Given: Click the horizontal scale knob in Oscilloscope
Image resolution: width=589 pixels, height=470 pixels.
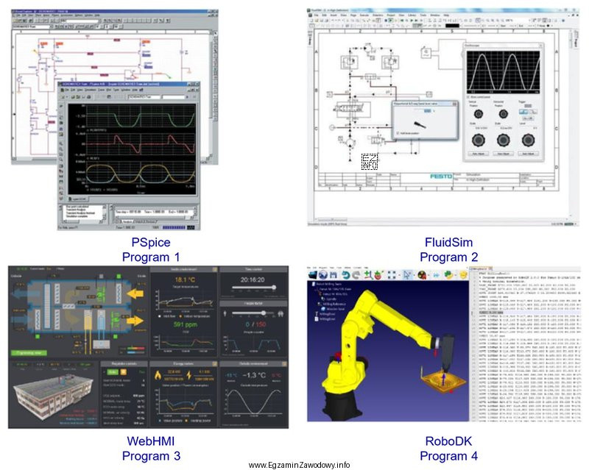Looking at the screenshot, I should pos(504,140).
